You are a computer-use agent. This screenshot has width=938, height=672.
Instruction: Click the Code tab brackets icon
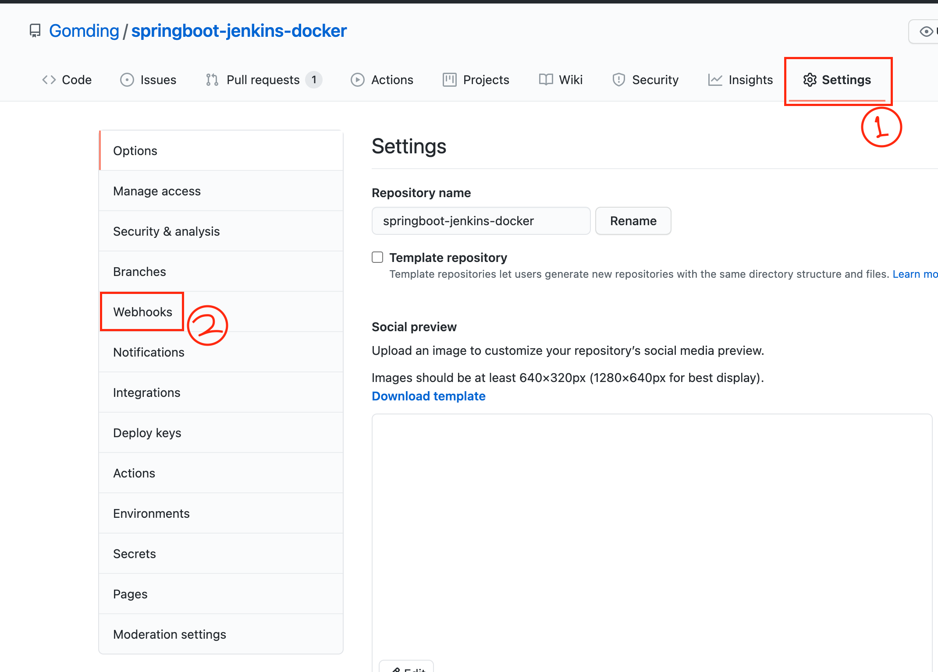49,80
